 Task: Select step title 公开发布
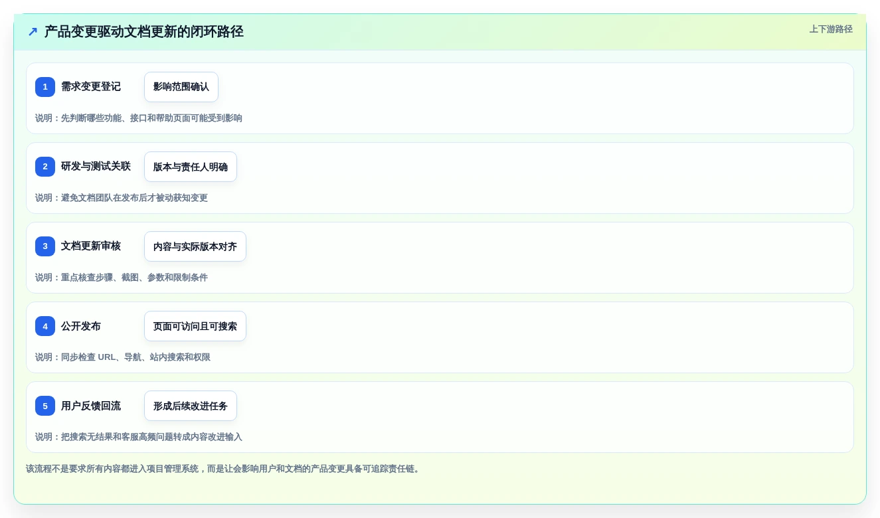tap(81, 326)
